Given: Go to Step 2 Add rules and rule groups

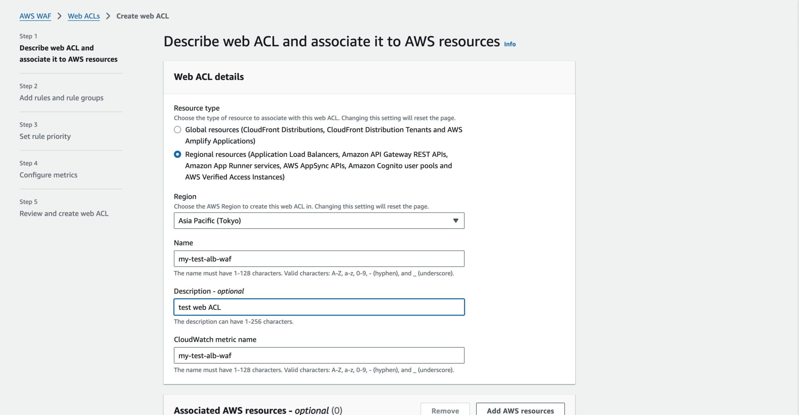Looking at the screenshot, I should [61, 98].
